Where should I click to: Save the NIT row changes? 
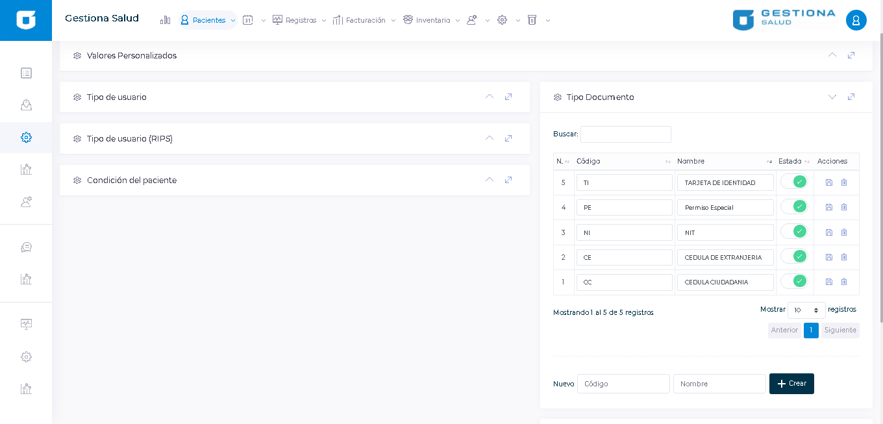pos(829,232)
